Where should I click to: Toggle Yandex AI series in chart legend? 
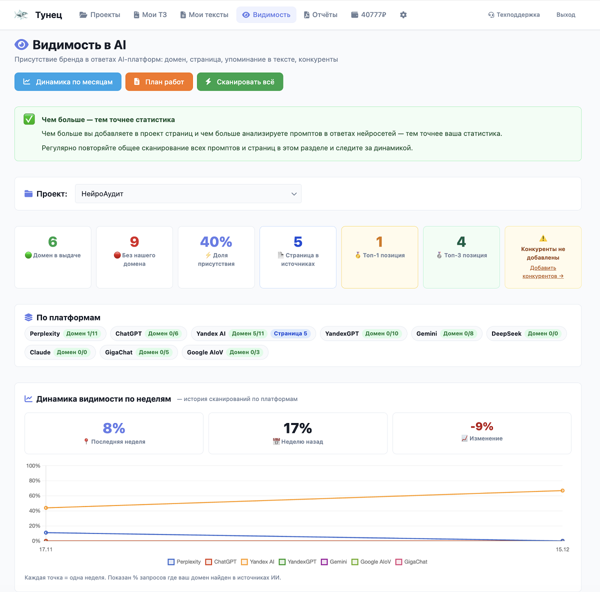[257, 562]
